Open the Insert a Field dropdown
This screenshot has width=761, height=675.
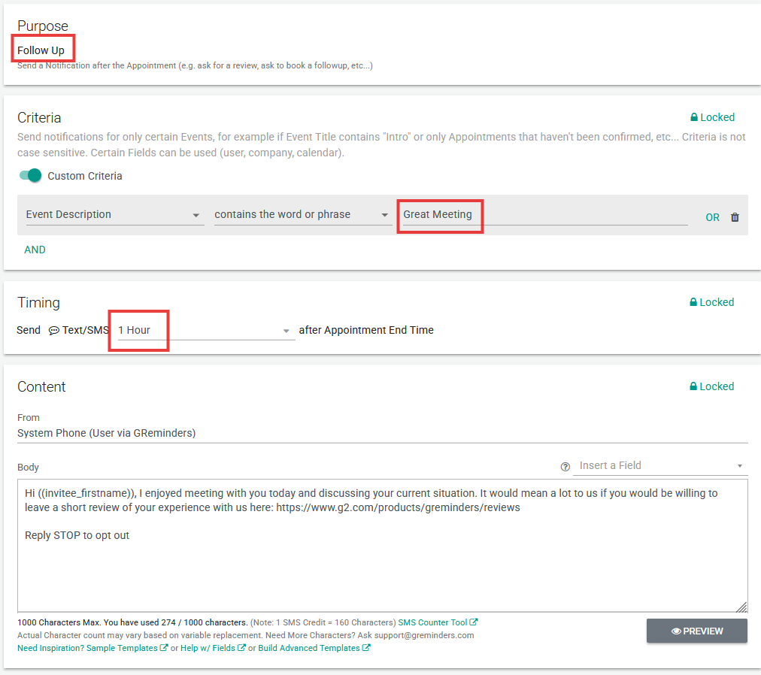(x=659, y=466)
